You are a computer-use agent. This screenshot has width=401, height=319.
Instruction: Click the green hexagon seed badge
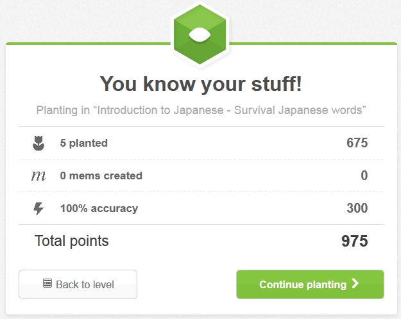pyautogui.click(x=200, y=35)
